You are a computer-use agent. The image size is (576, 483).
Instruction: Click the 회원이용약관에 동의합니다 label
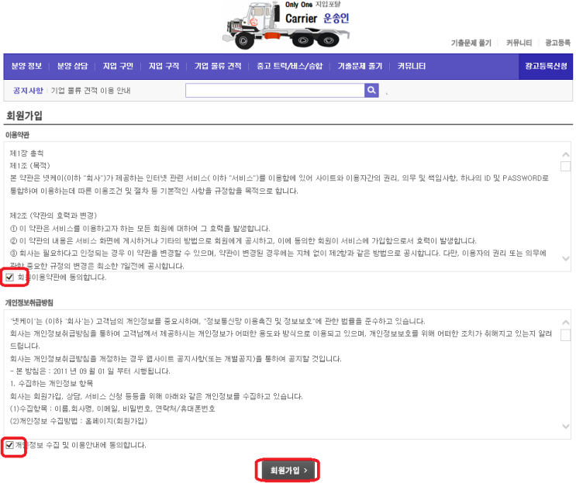[x=62, y=277]
